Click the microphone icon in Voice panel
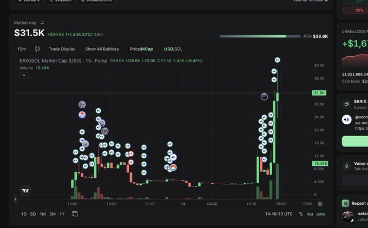This screenshot has height=228, width=368. tap(347, 166)
